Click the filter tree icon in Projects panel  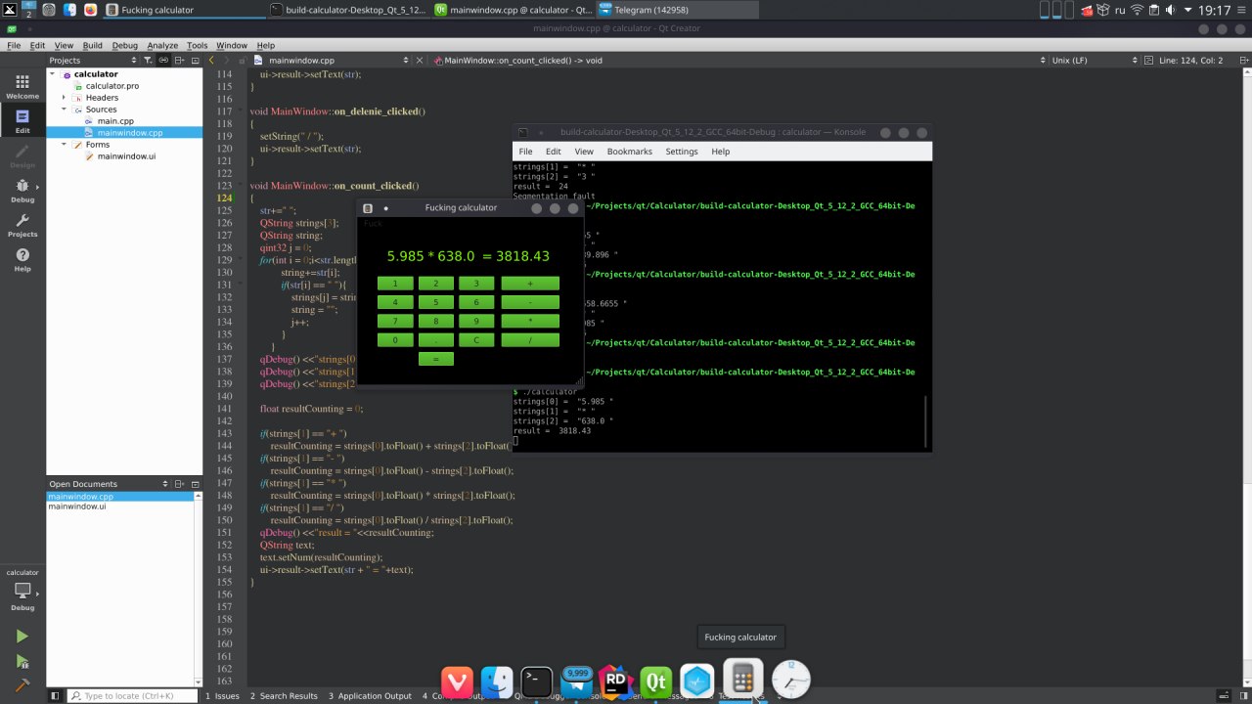150,61
